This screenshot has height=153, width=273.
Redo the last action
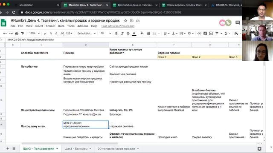point(11,33)
